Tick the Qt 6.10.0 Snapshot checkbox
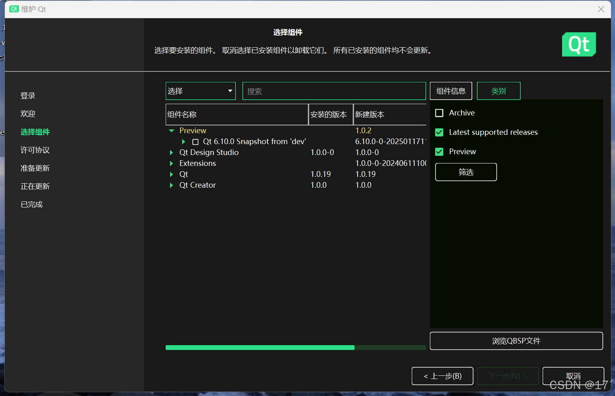 point(196,142)
